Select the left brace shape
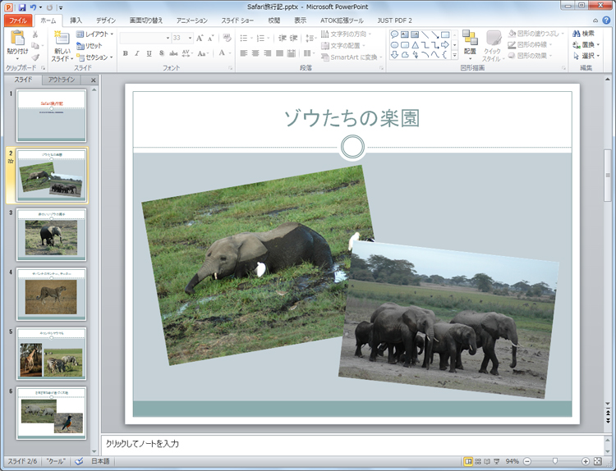Screen dimensions: 616x471 click(x=445, y=55)
